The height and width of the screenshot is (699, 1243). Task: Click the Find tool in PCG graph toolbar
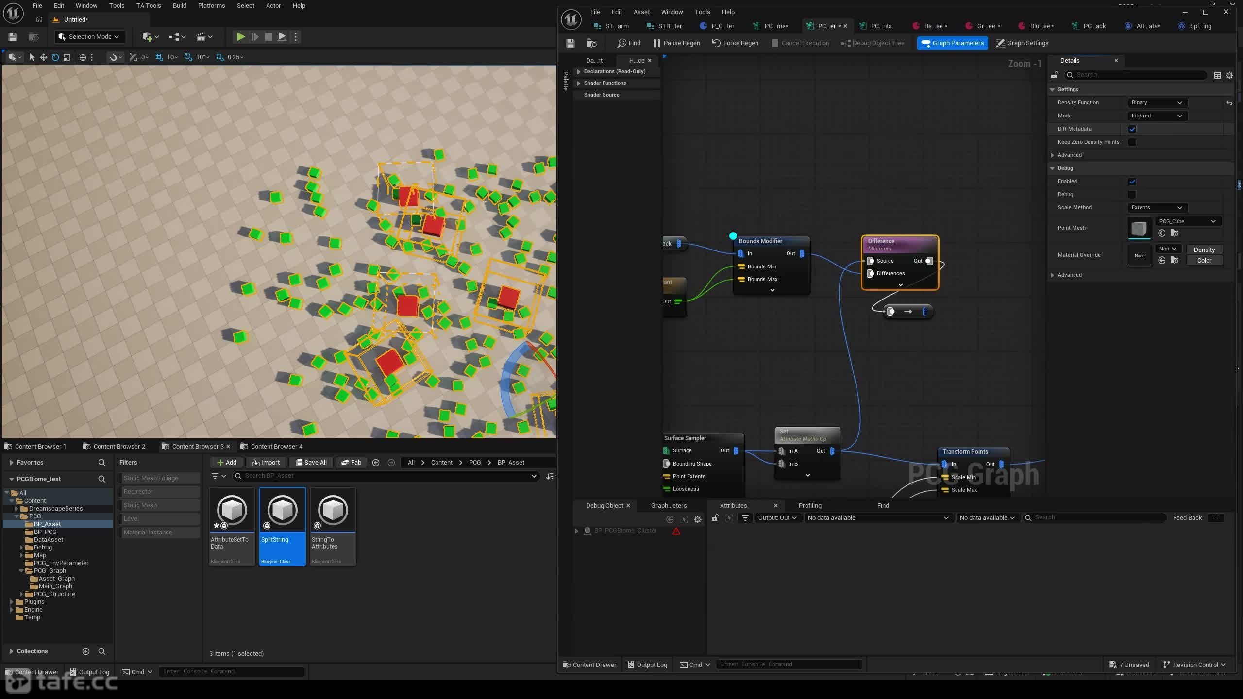[629, 43]
